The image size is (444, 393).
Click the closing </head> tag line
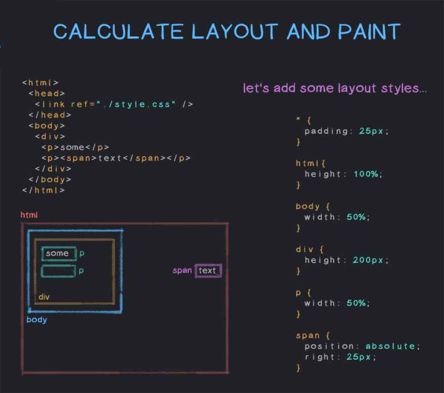coord(50,115)
